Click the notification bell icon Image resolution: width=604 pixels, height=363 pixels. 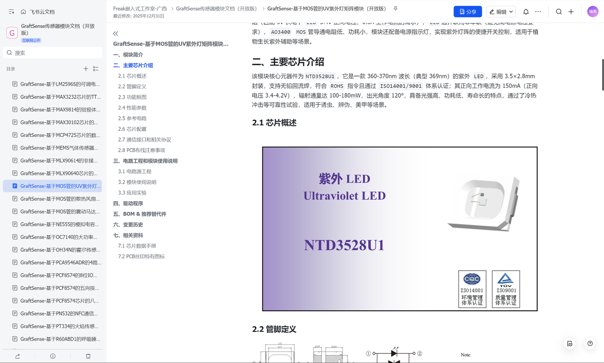526,12
